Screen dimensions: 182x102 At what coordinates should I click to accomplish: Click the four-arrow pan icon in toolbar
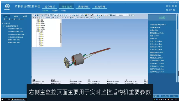tap(97, 18)
